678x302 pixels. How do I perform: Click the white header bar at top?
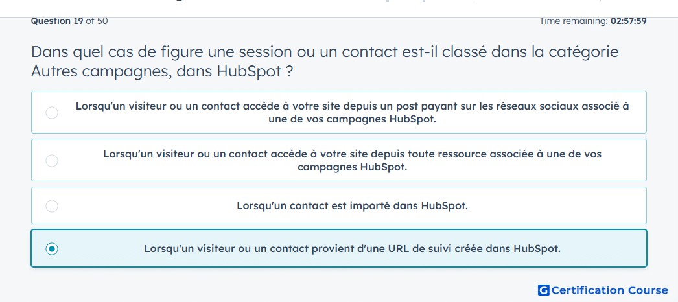(x=339, y=8)
